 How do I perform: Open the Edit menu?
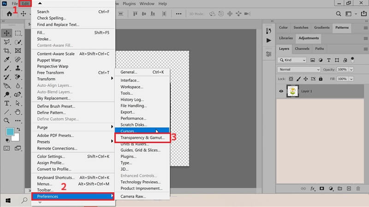click(25, 4)
